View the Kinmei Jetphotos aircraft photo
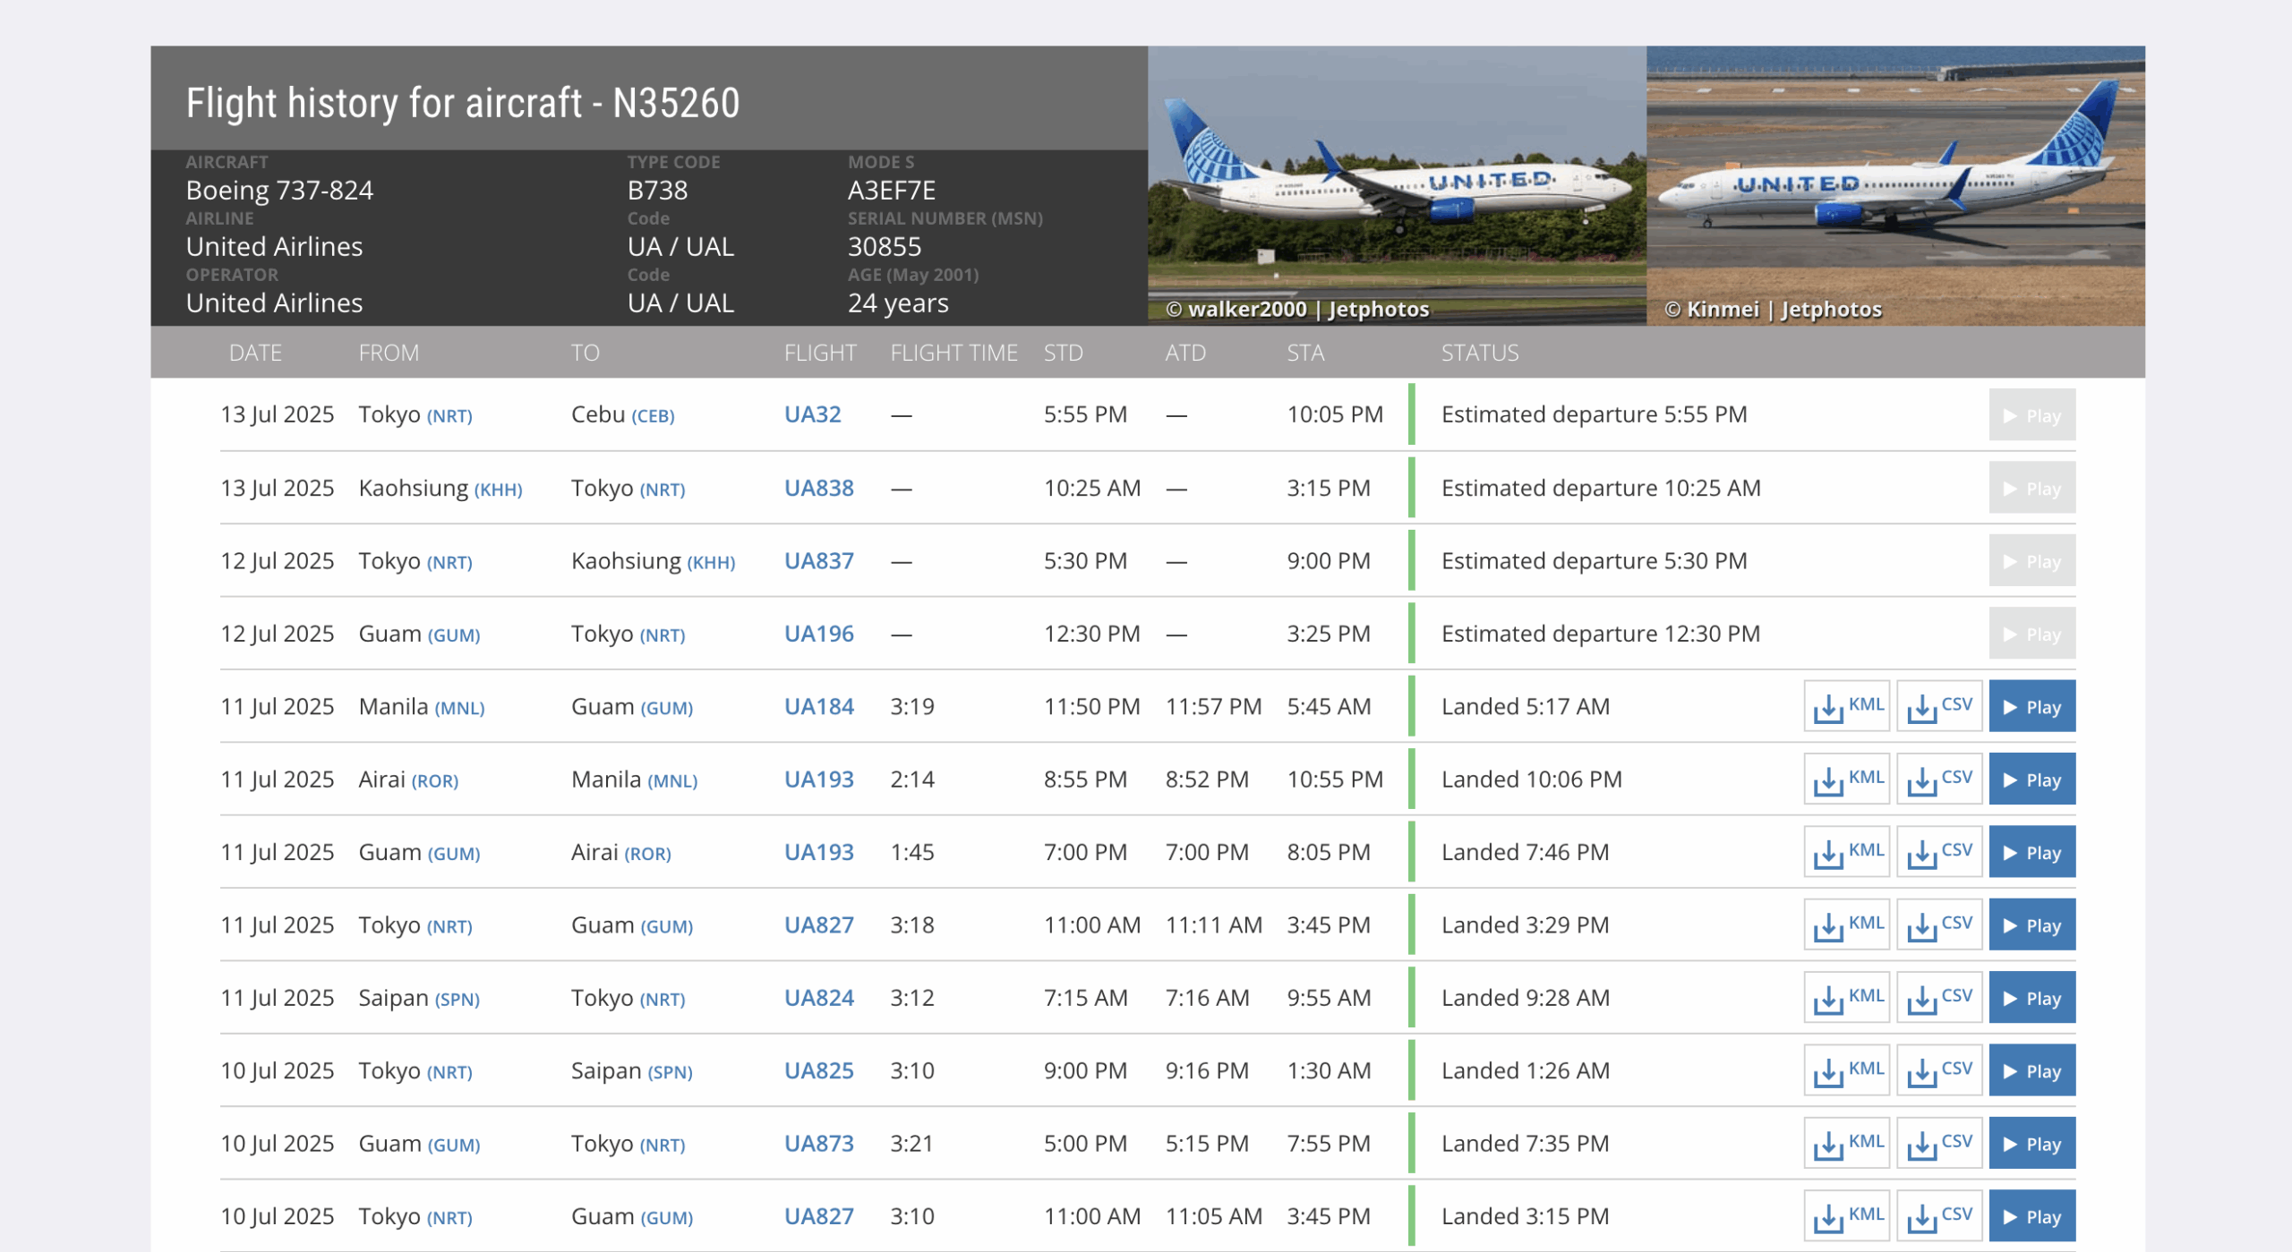 (x=1895, y=185)
